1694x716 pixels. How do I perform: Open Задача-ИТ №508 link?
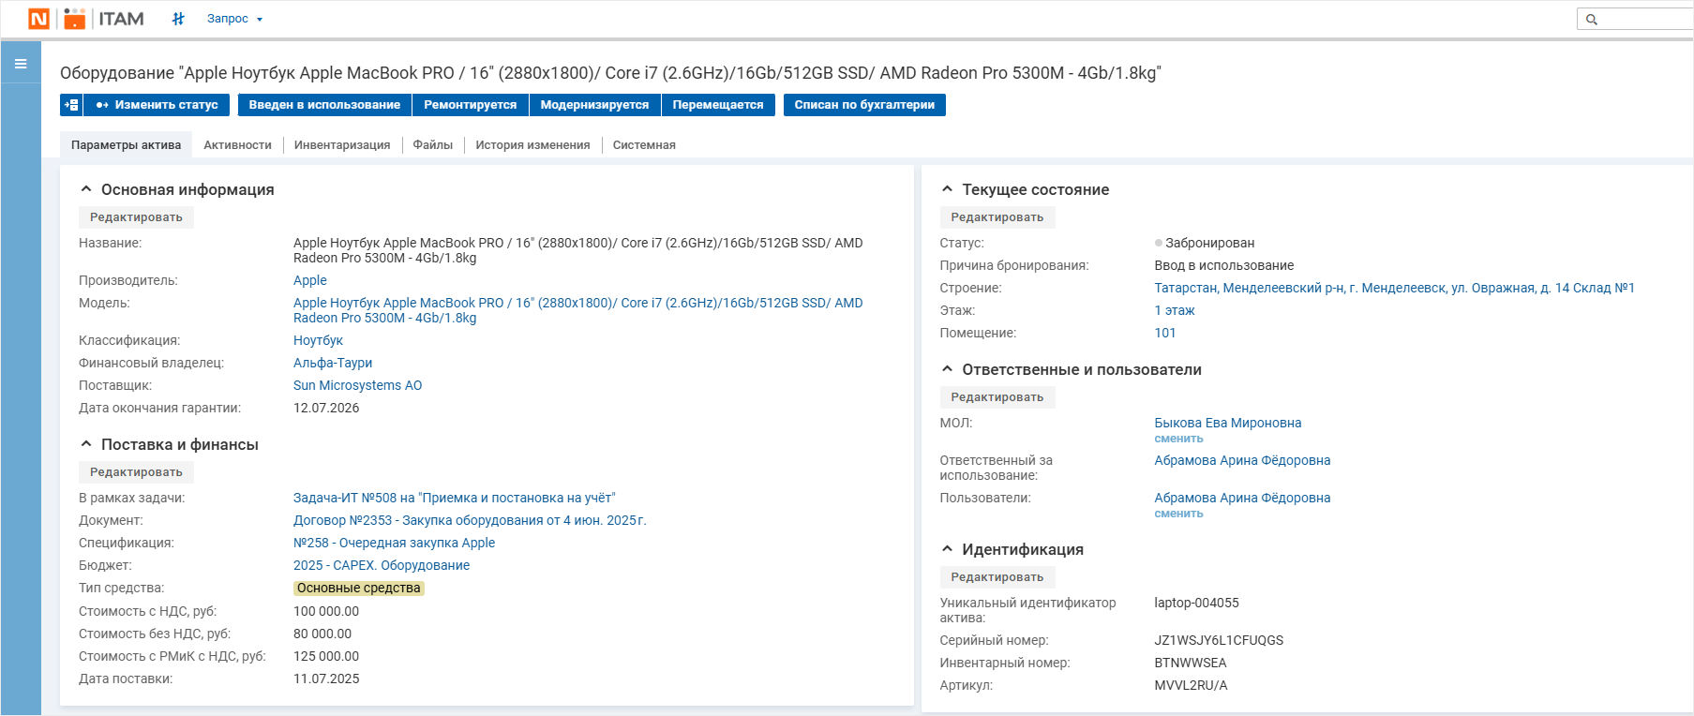(x=454, y=498)
